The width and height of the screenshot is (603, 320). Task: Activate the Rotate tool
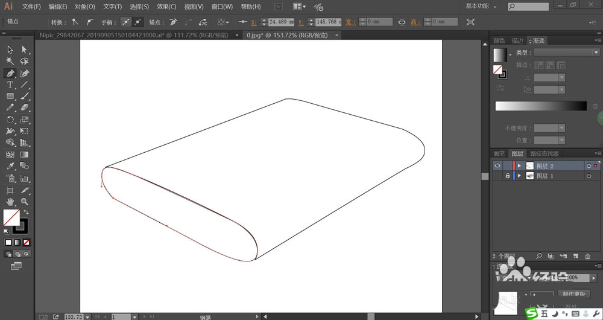[x=10, y=120]
